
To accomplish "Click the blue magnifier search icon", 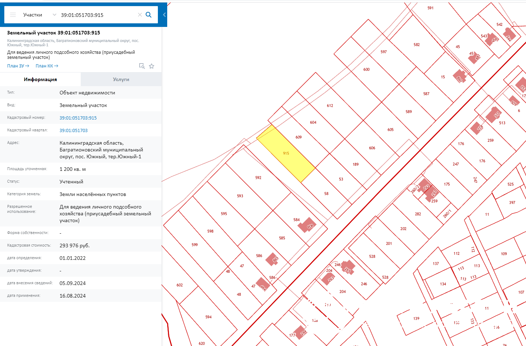I will (x=149, y=15).
